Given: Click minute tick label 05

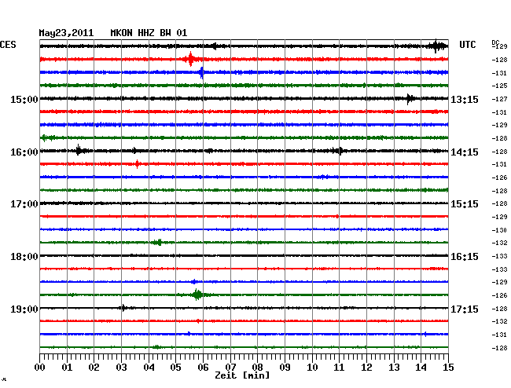Looking at the screenshot, I should pos(175,368).
